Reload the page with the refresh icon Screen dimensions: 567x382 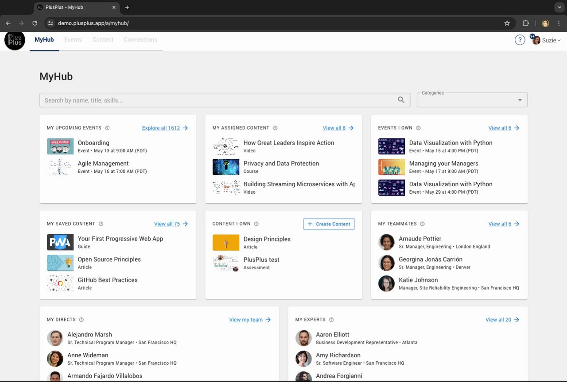[35, 23]
